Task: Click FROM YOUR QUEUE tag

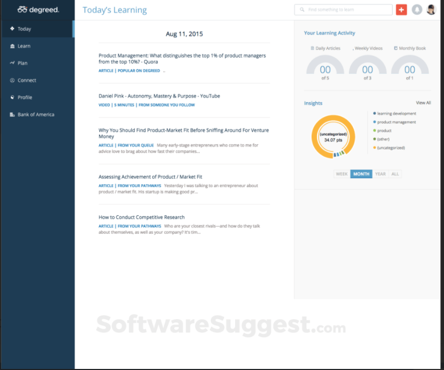Action: 135,145
